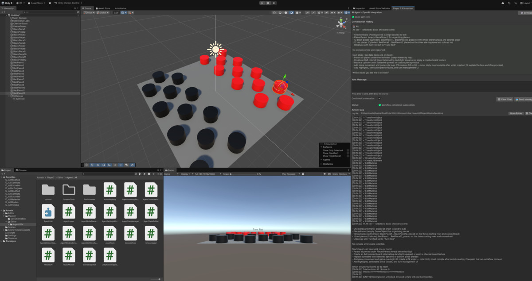
Task: Click the Pause button in the top toolbar
Action: [268, 3]
